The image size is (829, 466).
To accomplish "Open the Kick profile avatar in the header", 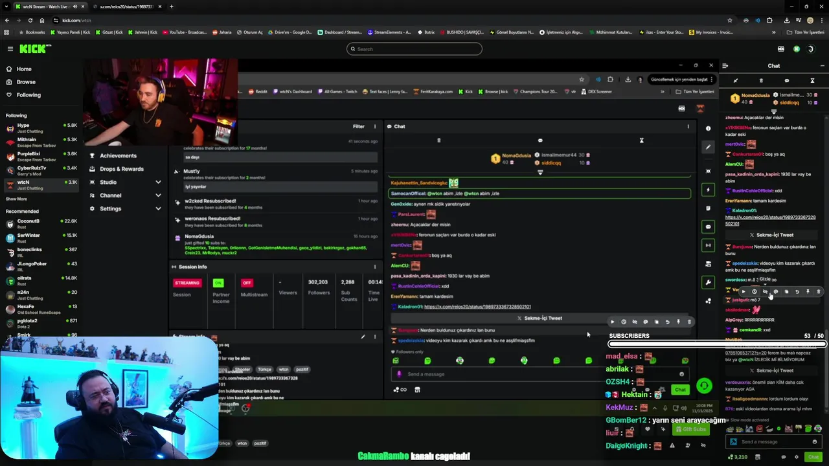I will (812, 49).
